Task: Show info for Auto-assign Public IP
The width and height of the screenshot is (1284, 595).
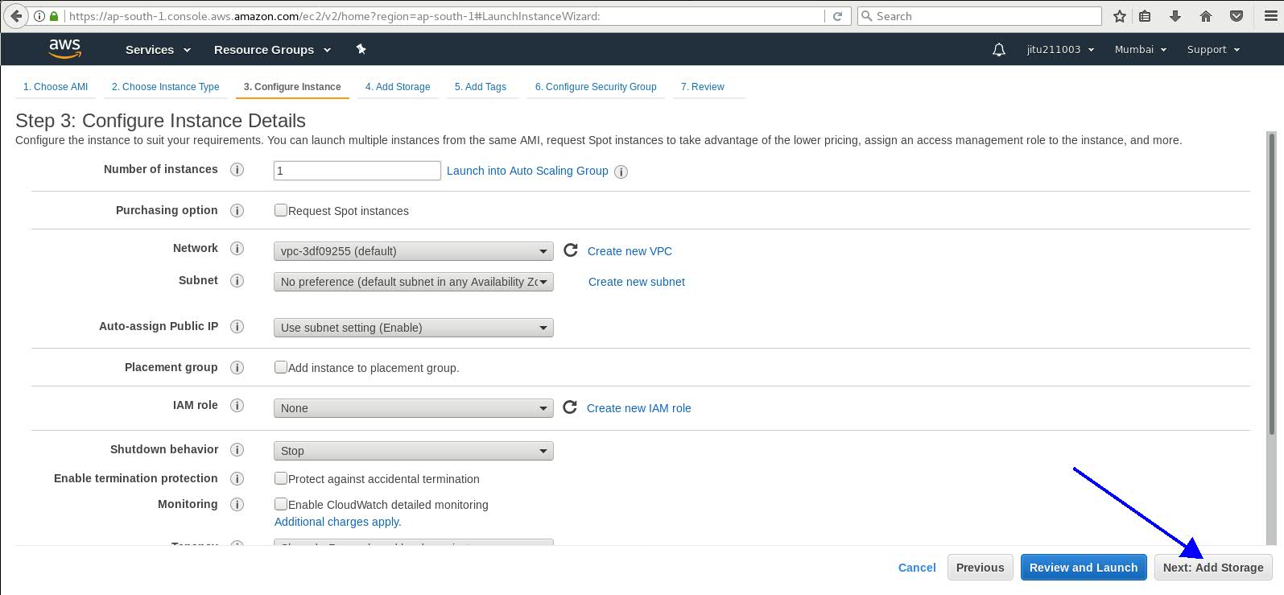Action: tap(237, 327)
